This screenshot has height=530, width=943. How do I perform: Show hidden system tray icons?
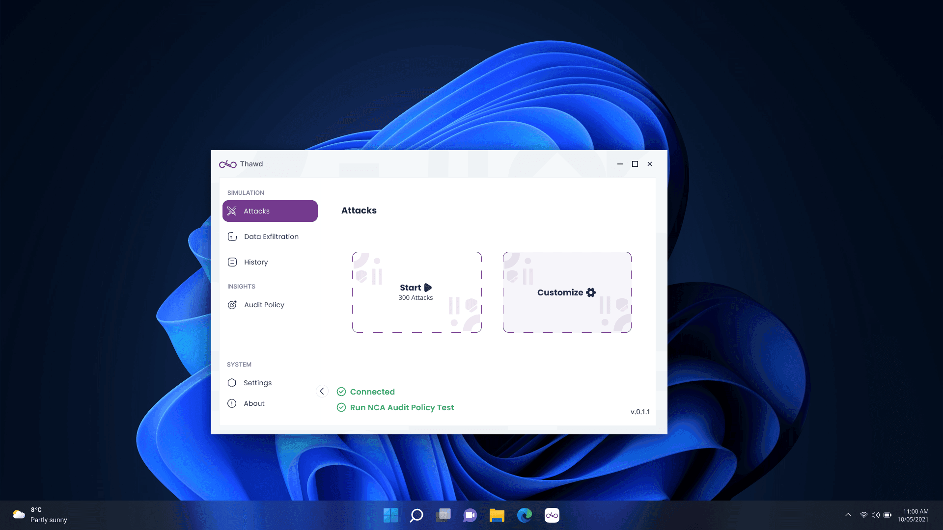848,515
